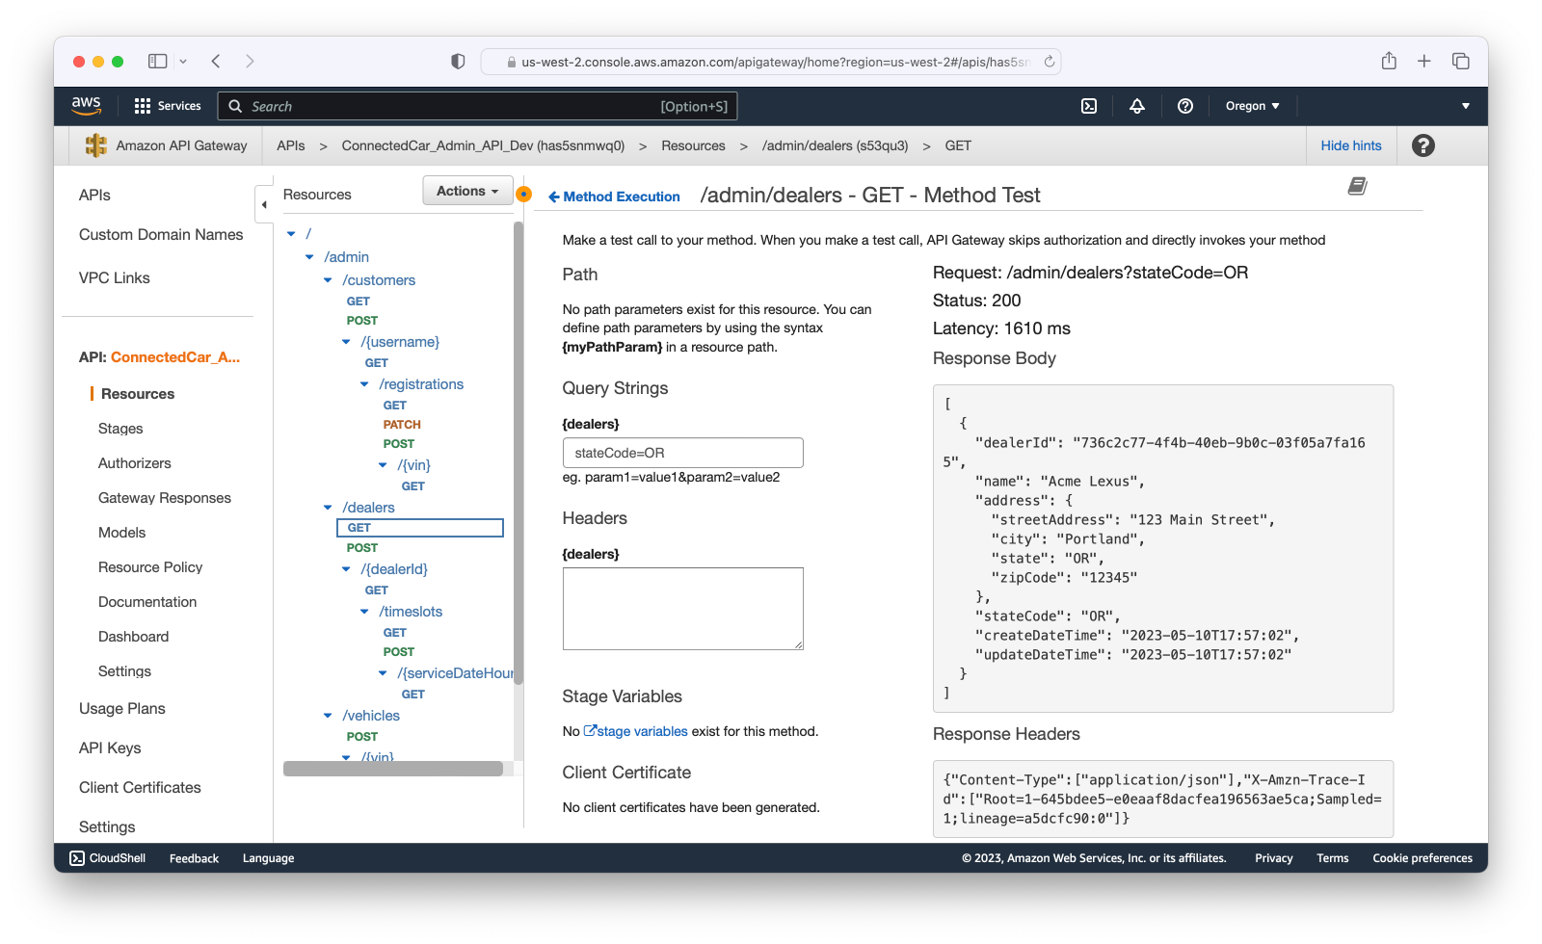Screen dimensions: 1542x944
Task: Click the large black question mark icon
Action: coord(1422,145)
